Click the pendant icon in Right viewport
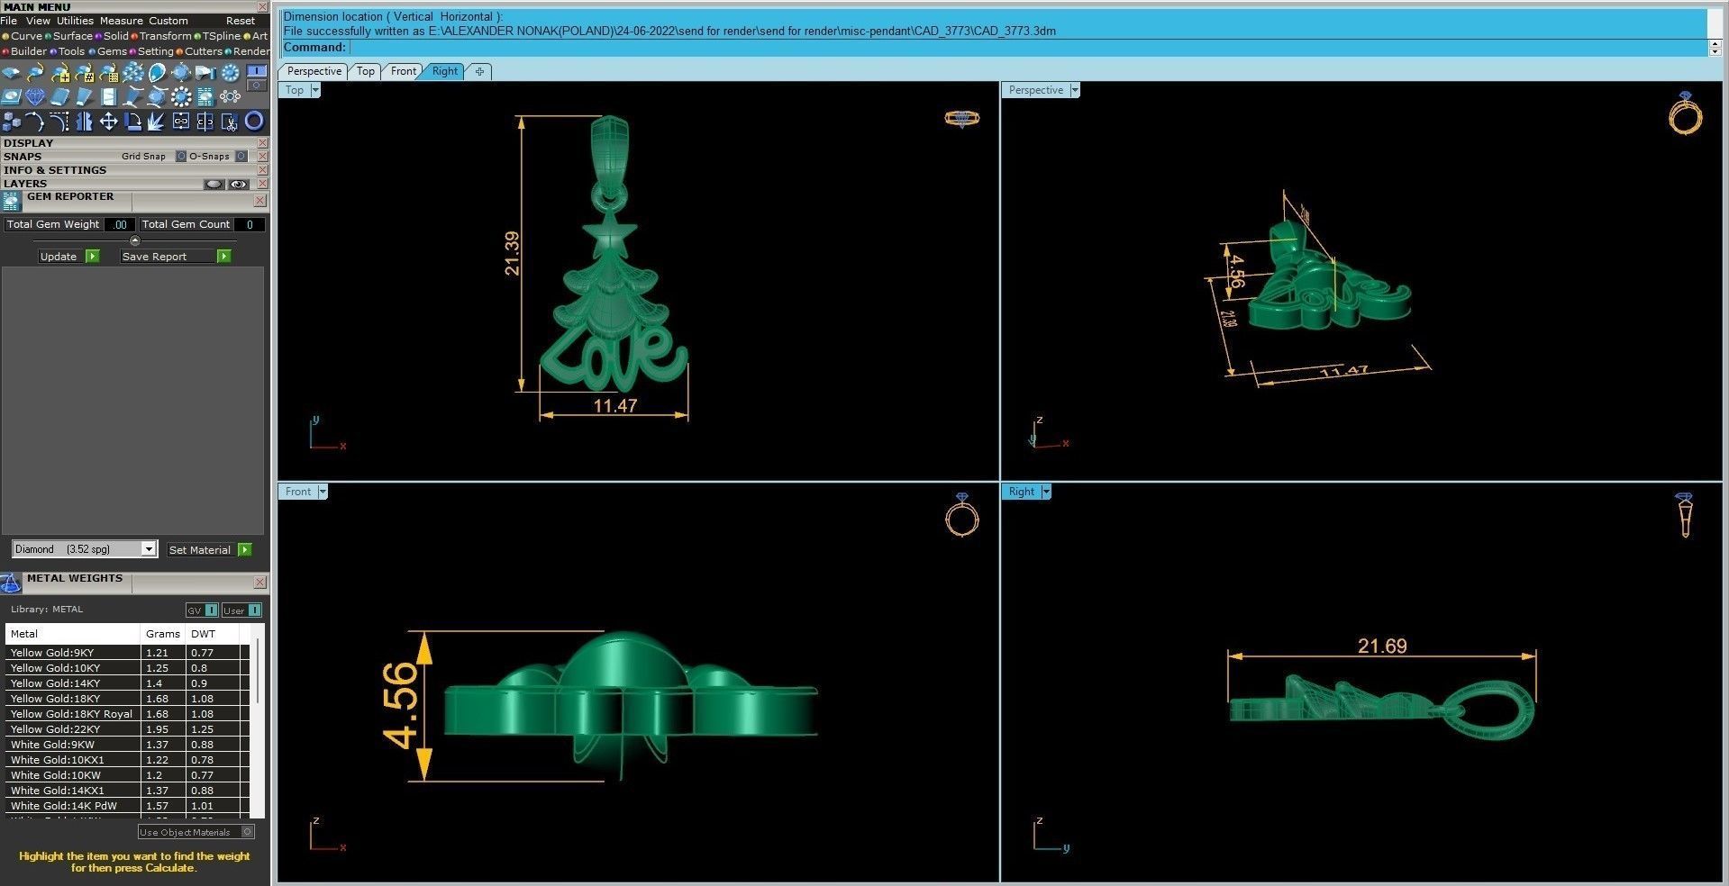The width and height of the screenshot is (1729, 886). [1684, 515]
